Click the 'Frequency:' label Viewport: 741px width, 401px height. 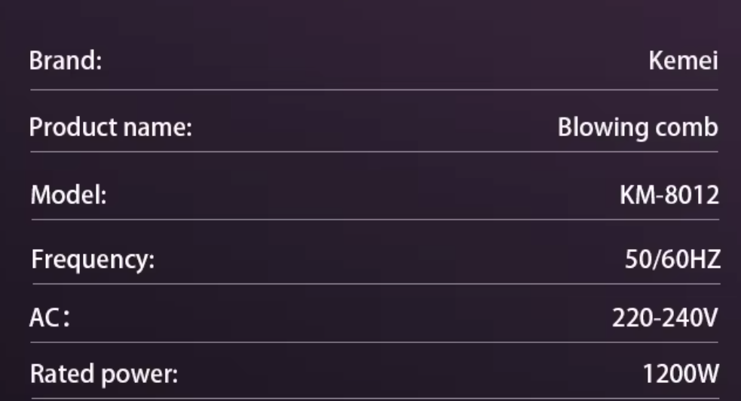93,261
